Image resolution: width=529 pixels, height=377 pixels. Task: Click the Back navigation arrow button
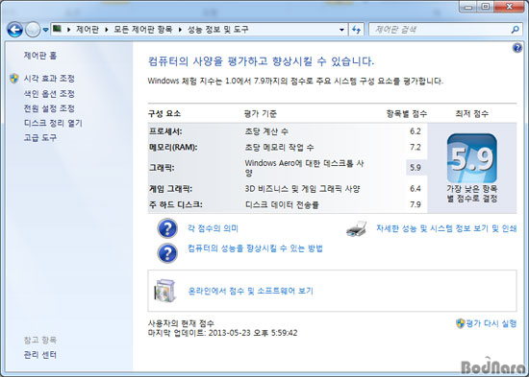[x=14, y=30]
